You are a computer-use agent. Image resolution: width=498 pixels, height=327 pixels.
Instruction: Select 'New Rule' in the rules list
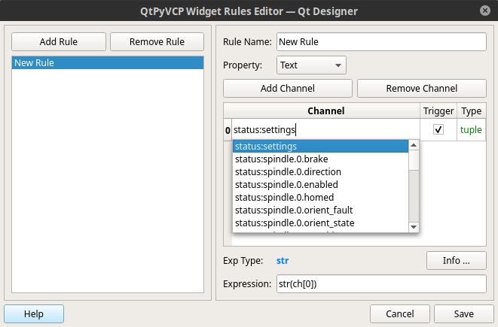108,62
